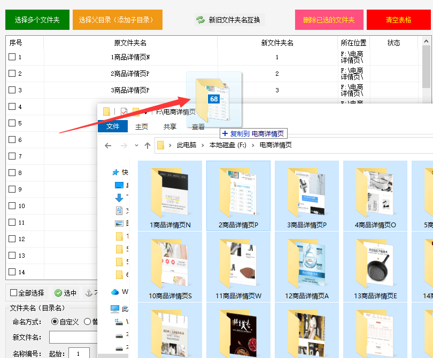Viewport: 433px width, 358px height.
Task: Click the green 选中 check icon
Action: pos(58,293)
